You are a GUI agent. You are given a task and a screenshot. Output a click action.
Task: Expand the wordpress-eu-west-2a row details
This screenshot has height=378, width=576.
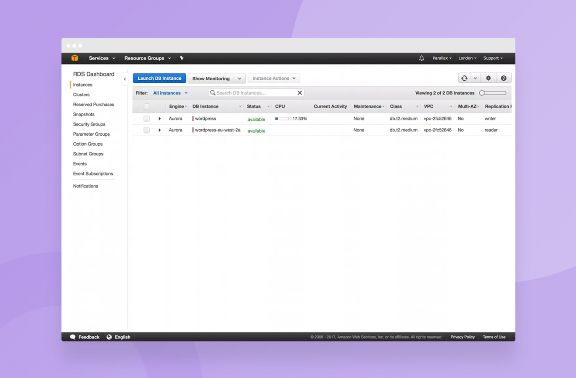tap(160, 130)
